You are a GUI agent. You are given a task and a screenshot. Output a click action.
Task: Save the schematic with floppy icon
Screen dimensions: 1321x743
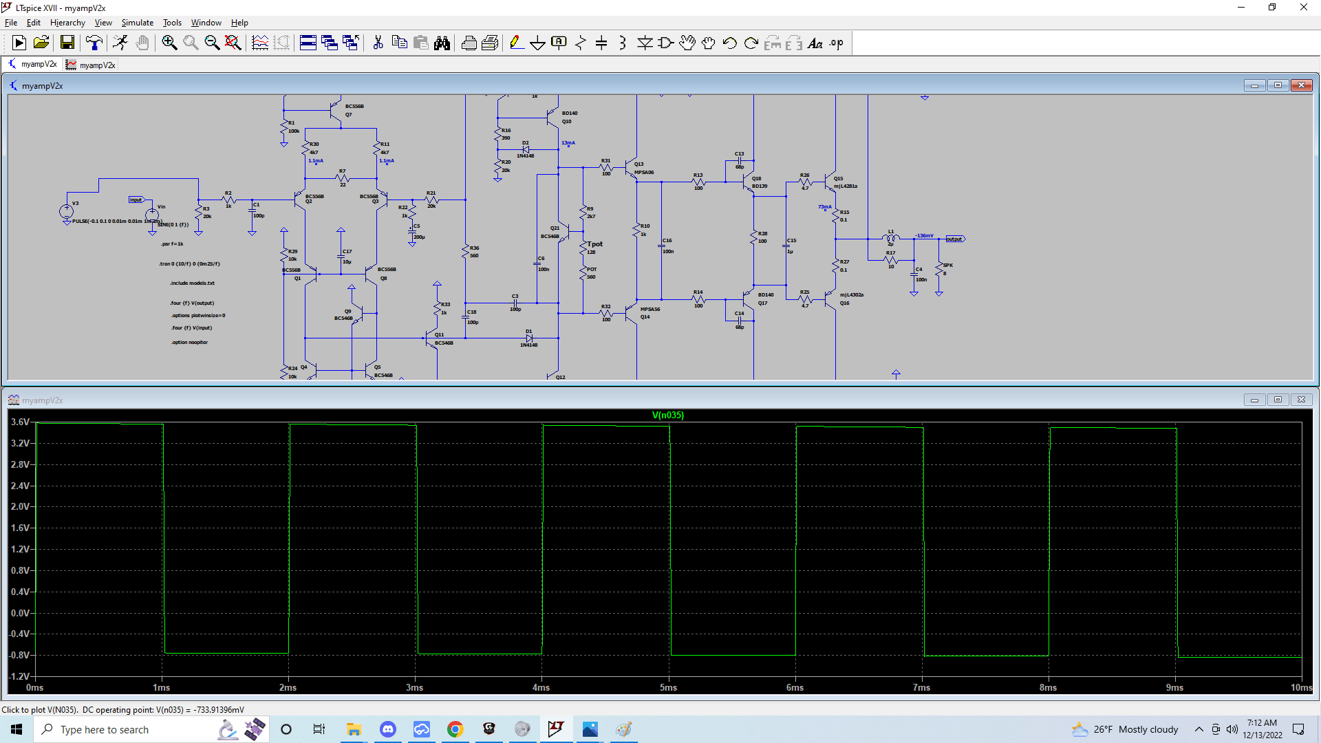(x=67, y=43)
